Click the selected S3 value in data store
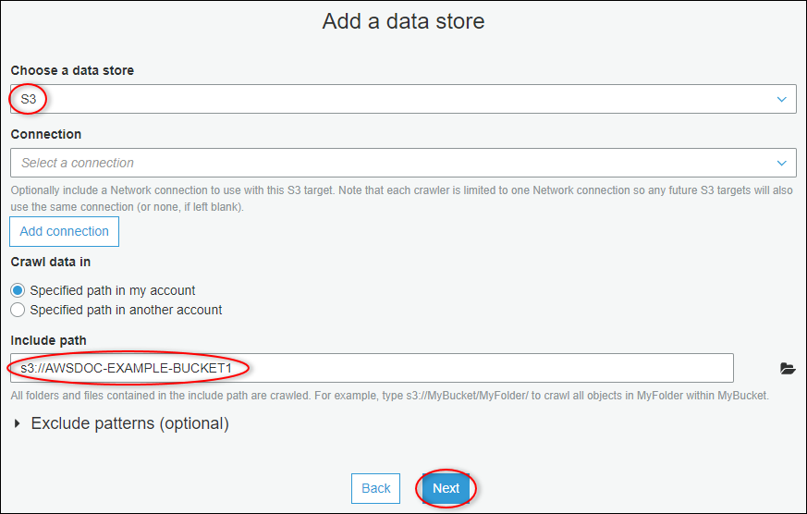Image resolution: width=807 pixels, height=514 pixels. pyautogui.click(x=29, y=98)
